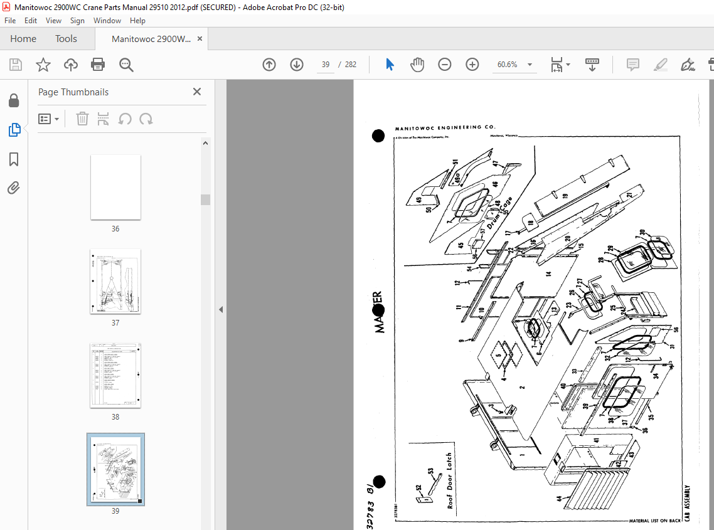Open the Bookmarks panel
This screenshot has height=530, width=714.
pos(14,159)
